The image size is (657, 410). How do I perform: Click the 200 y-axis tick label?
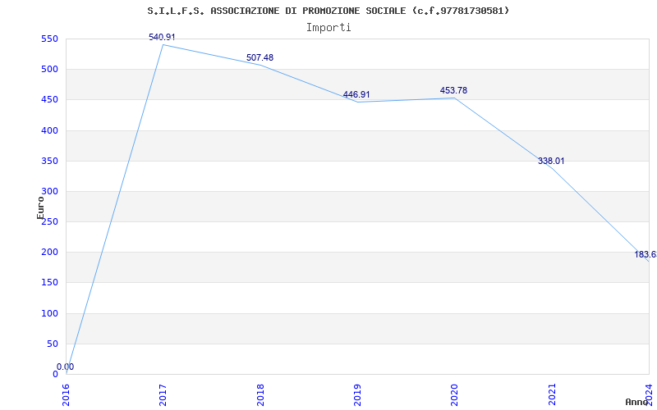49,253
